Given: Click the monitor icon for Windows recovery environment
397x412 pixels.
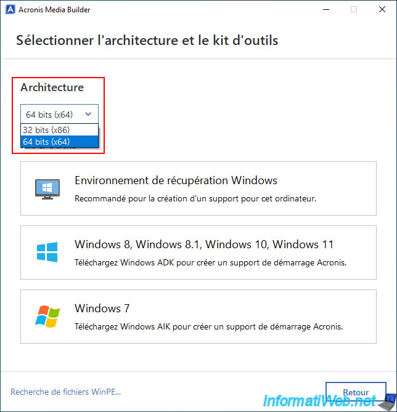Looking at the screenshot, I should pos(47,188).
